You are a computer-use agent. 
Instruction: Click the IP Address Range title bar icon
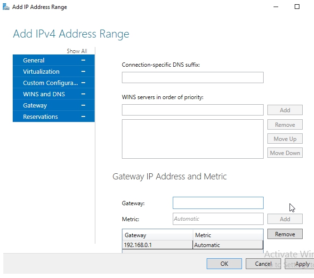pos(6,7)
